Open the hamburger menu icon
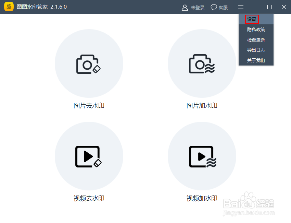The width and height of the screenshot is (291, 223). [x=241, y=7]
